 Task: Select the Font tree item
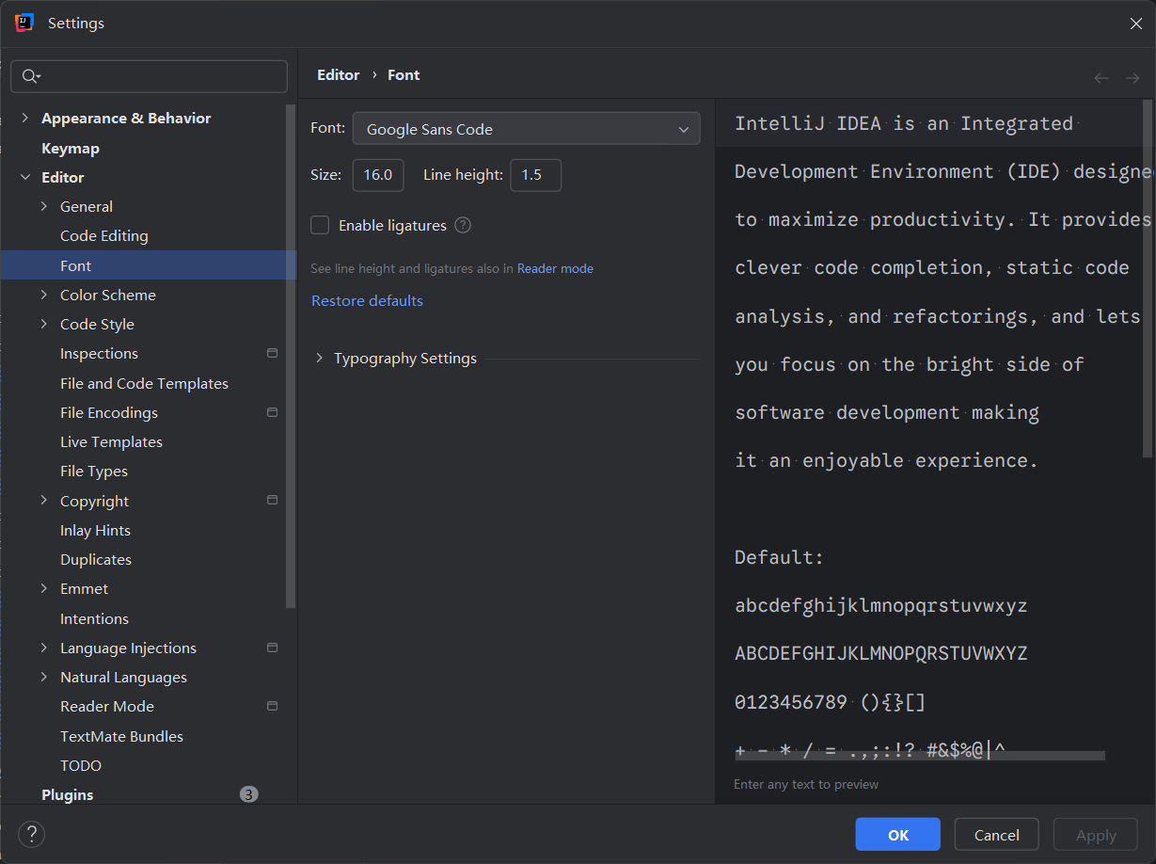[149, 265]
